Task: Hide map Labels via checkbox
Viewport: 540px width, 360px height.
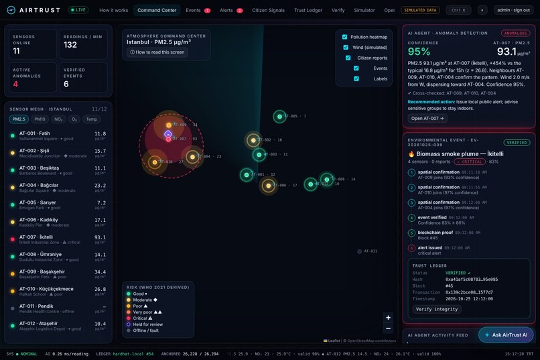Action: 356,78
